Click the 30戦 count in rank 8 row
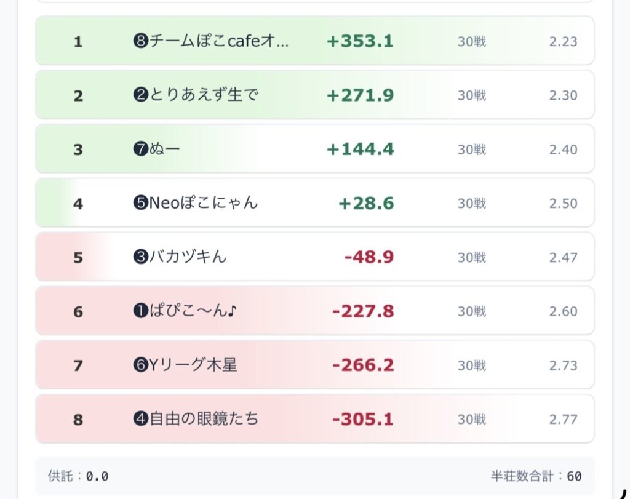 [471, 420]
